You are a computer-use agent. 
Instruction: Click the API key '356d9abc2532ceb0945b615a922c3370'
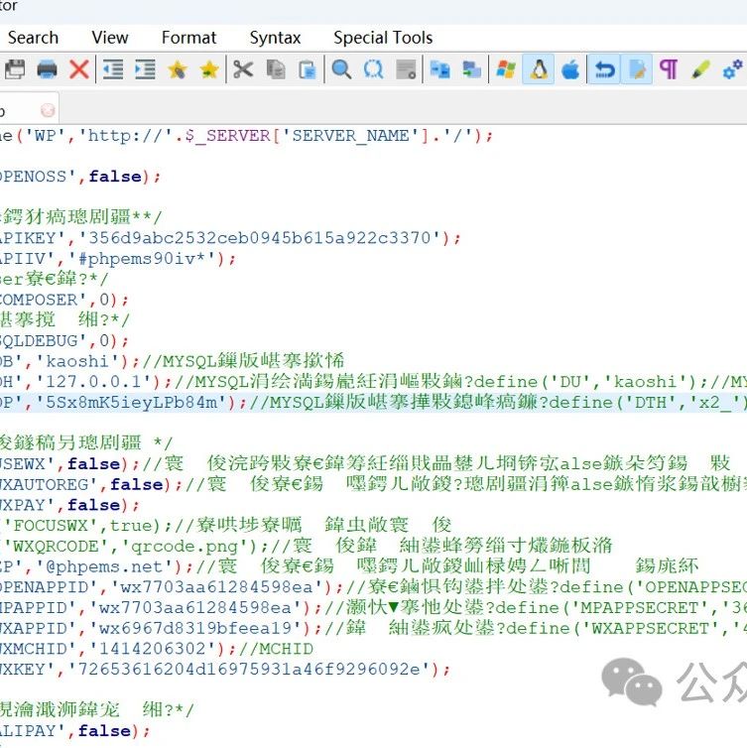click(260, 237)
